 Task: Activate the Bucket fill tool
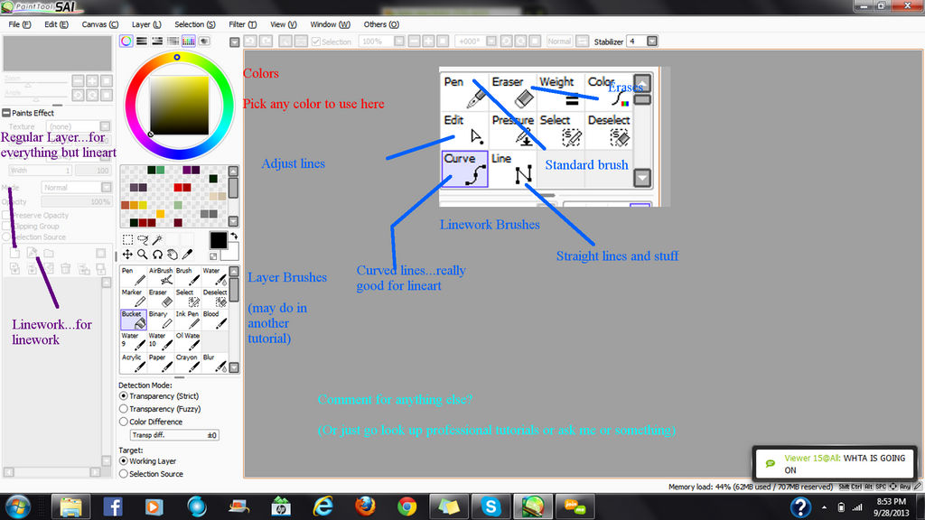[x=134, y=320]
